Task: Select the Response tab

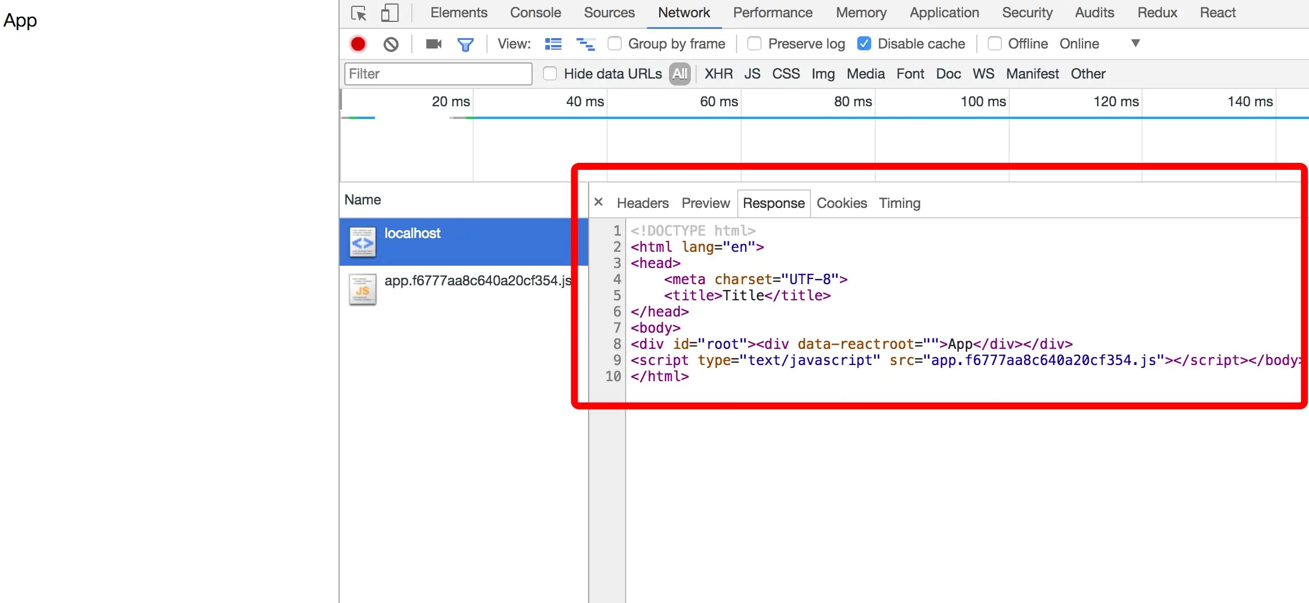Action: (x=774, y=203)
